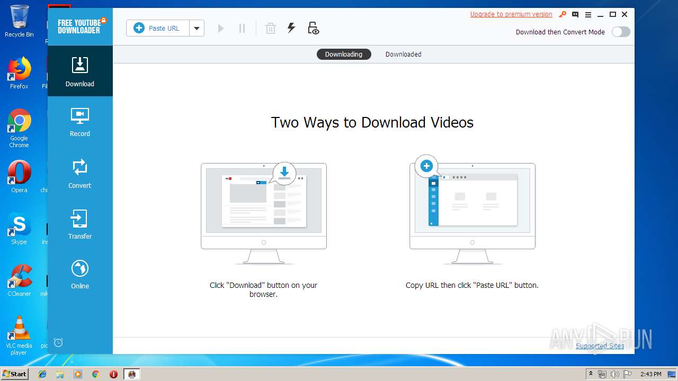This screenshot has height=381, width=678.
Task: Click the private mode lock-eye icon
Action: tap(313, 28)
